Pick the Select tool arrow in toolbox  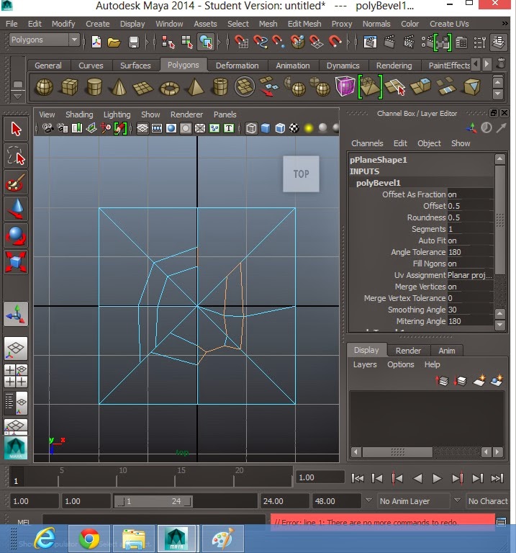pos(16,129)
